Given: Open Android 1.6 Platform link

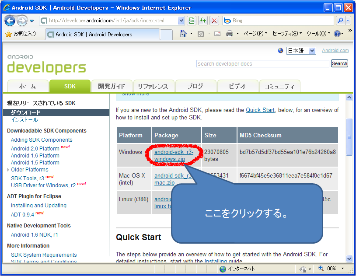Looking at the screenshot, I should coord(35,156).
